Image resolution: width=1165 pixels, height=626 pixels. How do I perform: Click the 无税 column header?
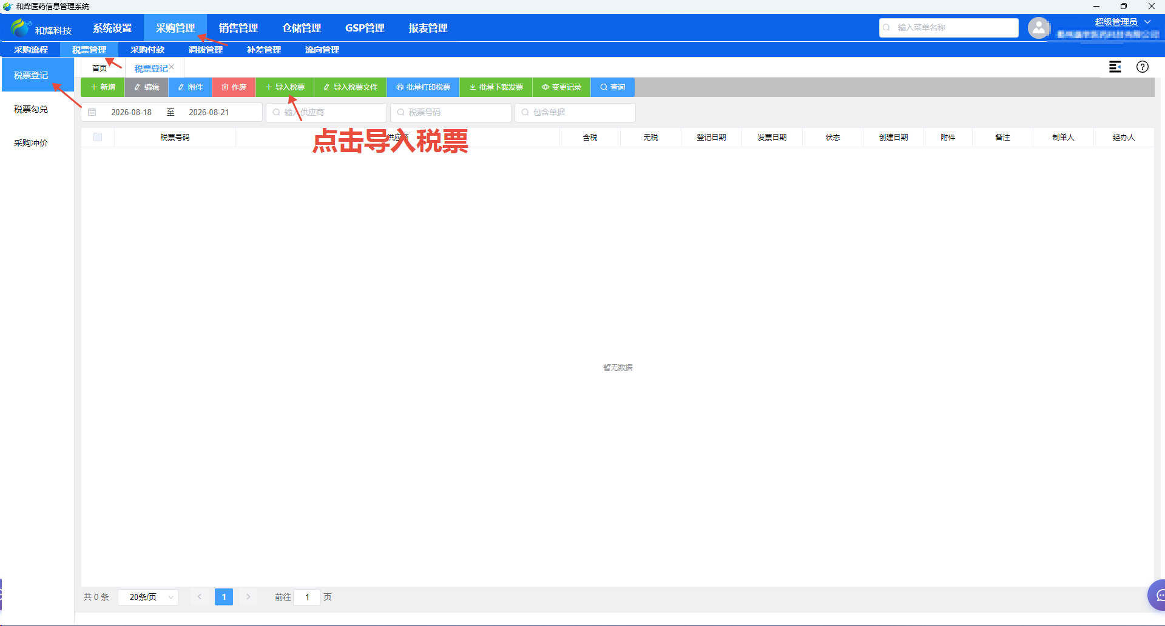point(650,137)
